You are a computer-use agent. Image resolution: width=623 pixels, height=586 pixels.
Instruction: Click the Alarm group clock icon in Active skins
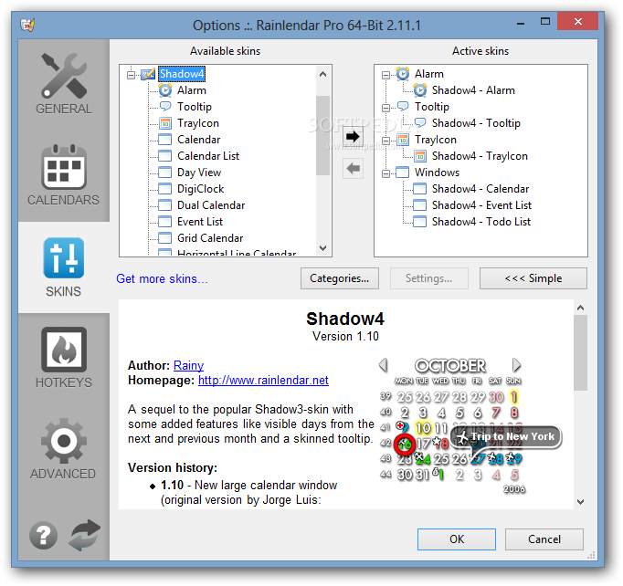point(403,74)
